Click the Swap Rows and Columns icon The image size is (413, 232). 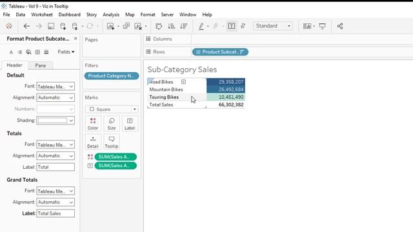pyautogui.click(x=159, y=26)
